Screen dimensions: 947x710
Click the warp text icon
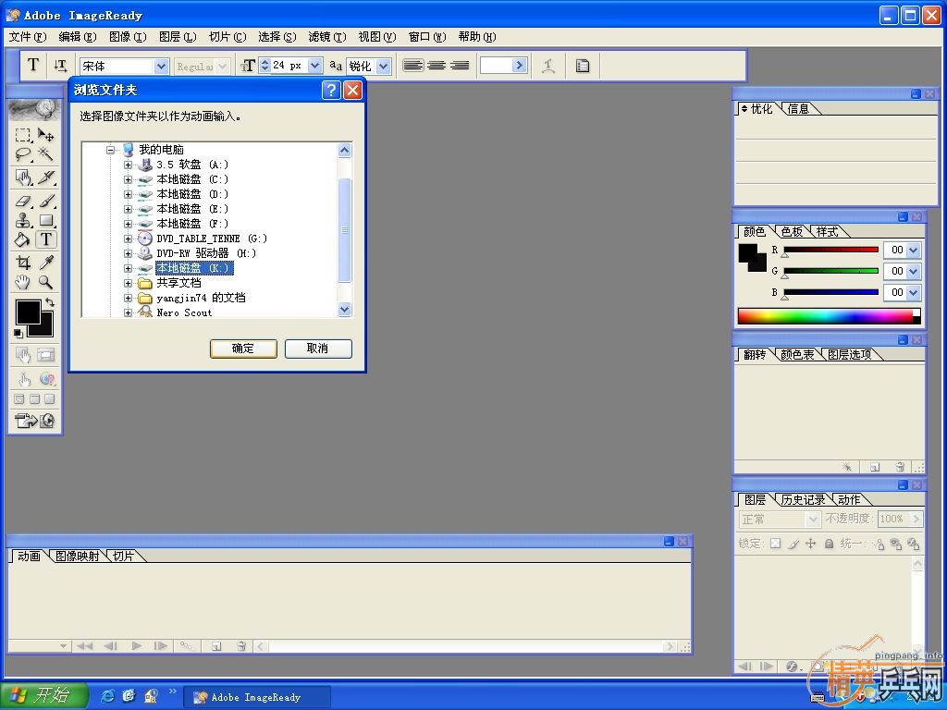[548, 66]
